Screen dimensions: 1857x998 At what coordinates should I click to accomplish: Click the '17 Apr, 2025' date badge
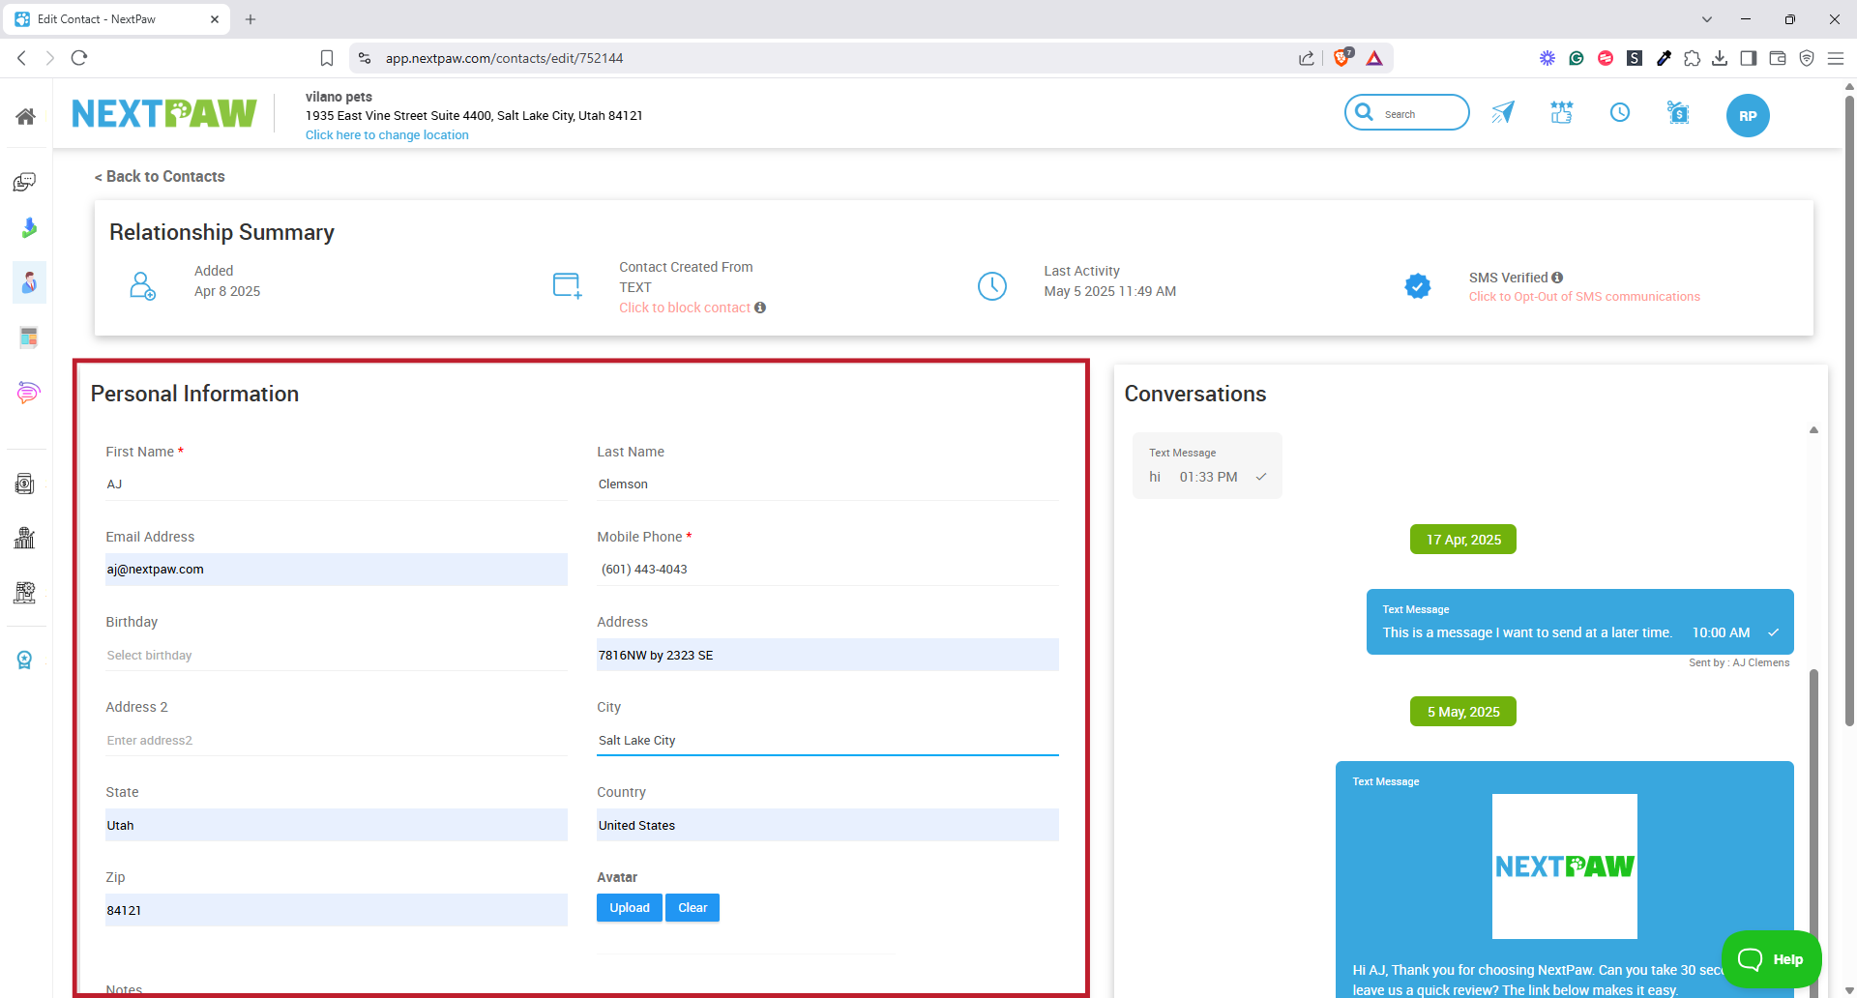coord(1463,540)
